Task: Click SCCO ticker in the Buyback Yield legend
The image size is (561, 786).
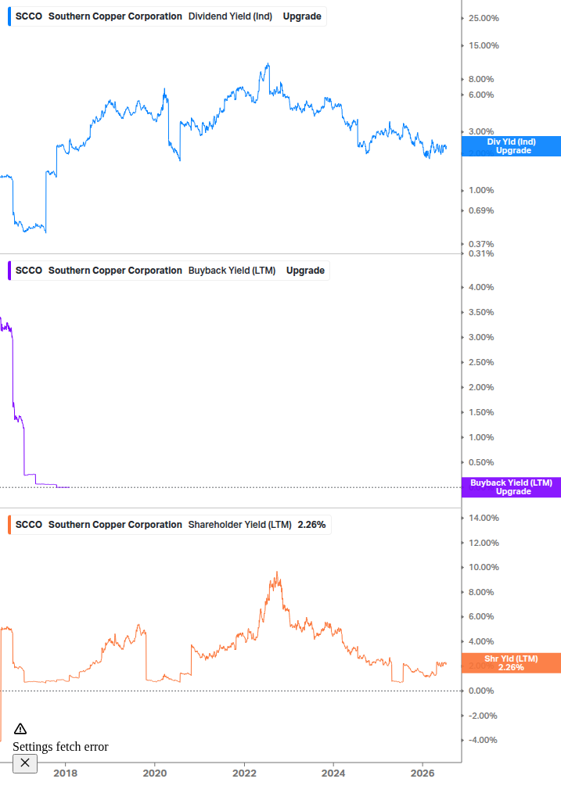Action: 29,271
